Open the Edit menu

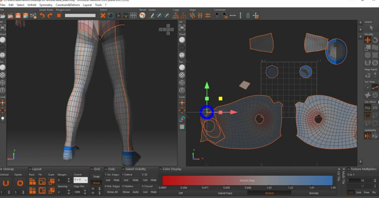pos(11,5)
